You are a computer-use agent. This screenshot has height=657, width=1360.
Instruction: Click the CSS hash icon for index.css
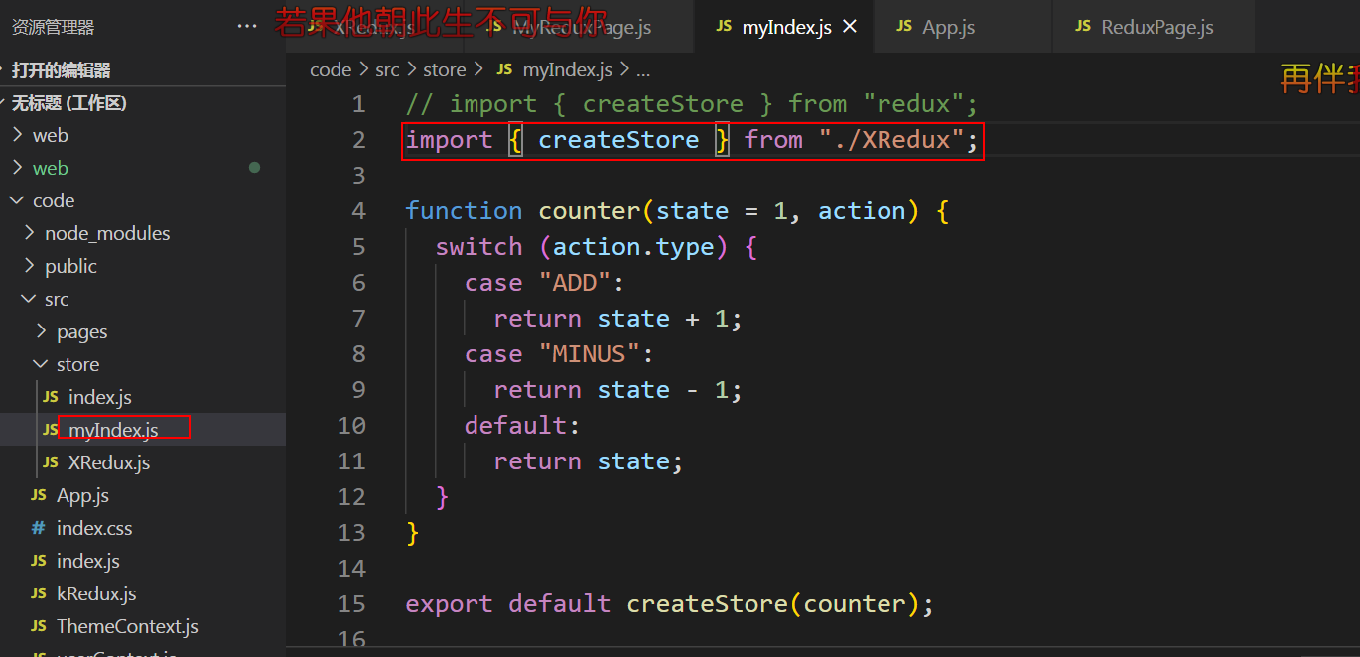click(39, 528)
